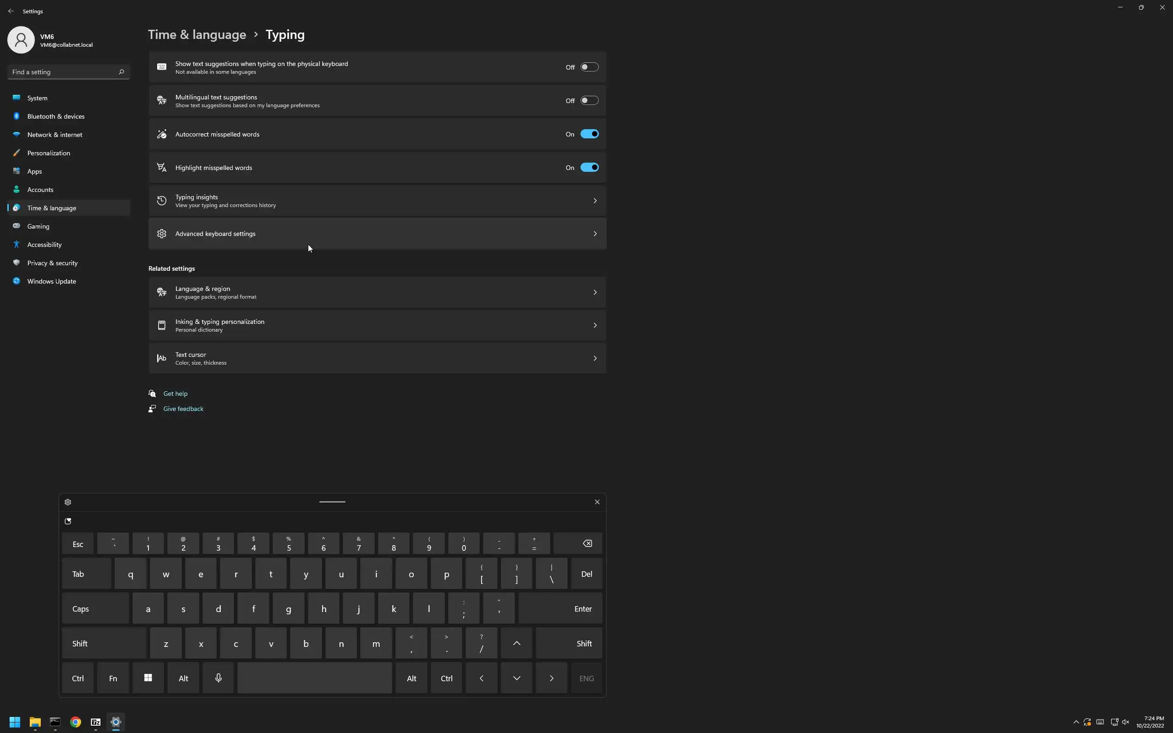Screen dimensions: 1173x733
Task: Click the microphone key on touch keyboard
Action: [218, 678]
